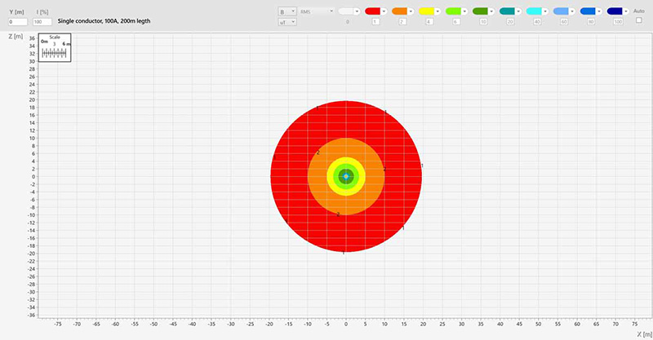The image size is (653, 340).
Task: Click the 50 tick on X axis
Action: click(539, 324)
